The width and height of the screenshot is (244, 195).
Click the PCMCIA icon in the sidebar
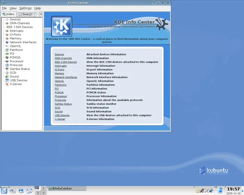[7, 57]
